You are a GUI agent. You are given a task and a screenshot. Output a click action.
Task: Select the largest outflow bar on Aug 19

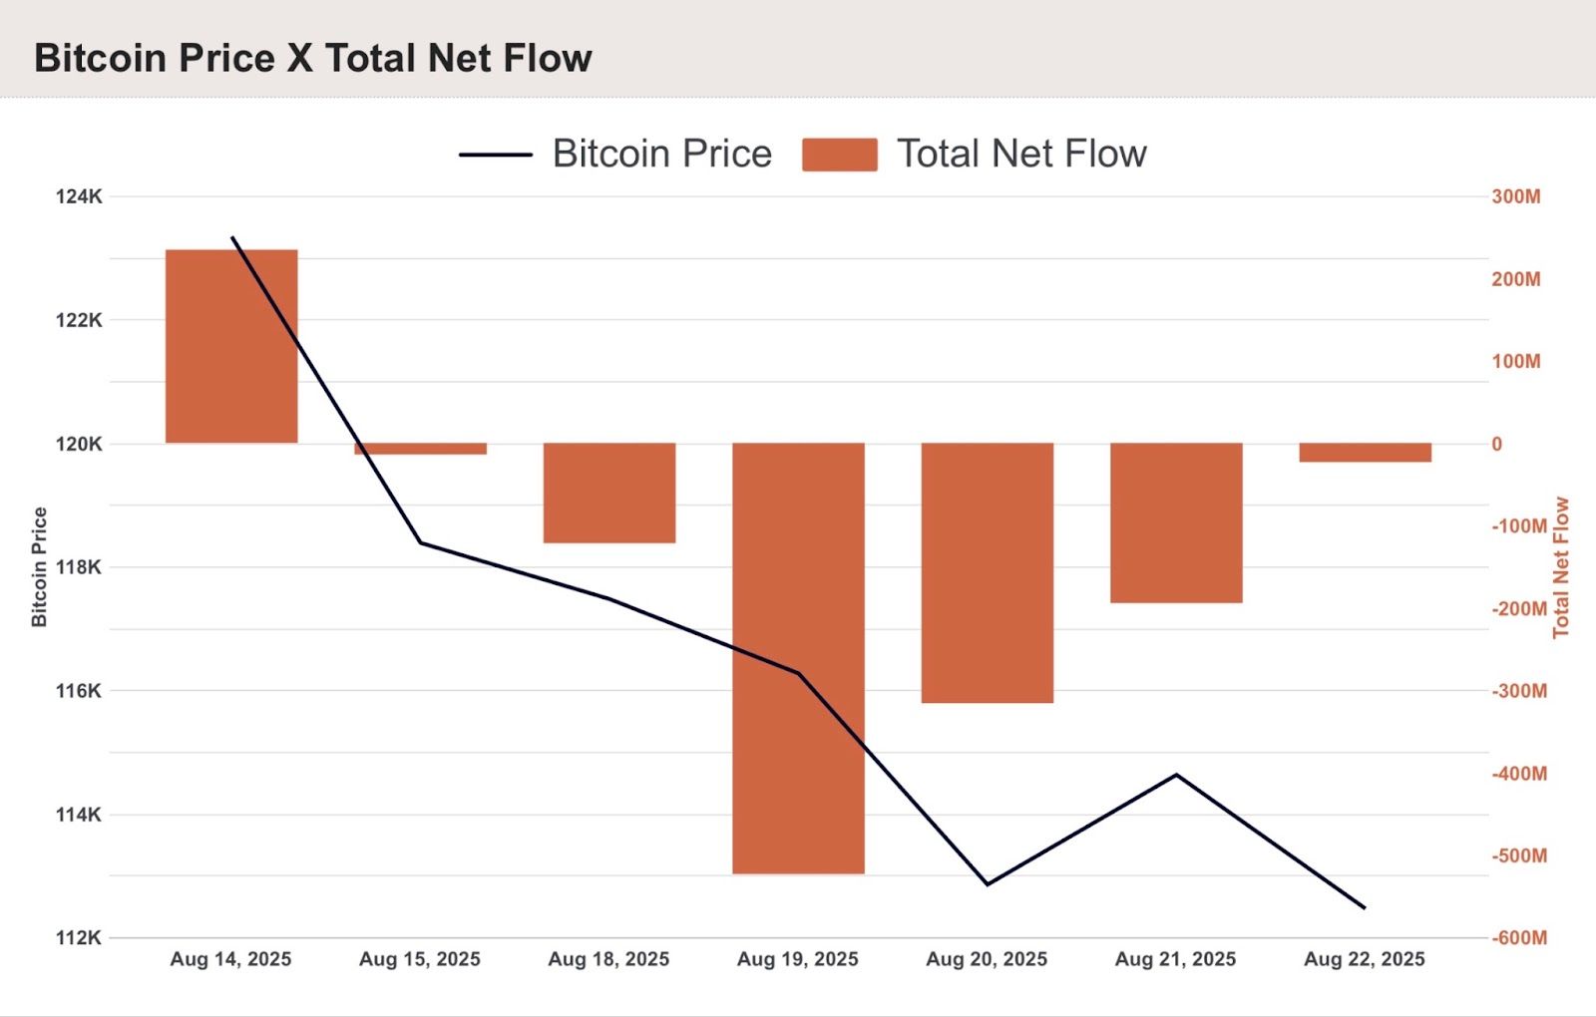798,658
